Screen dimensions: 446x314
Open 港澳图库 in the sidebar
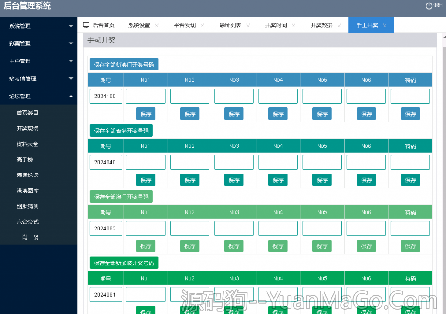click(27, 190)
